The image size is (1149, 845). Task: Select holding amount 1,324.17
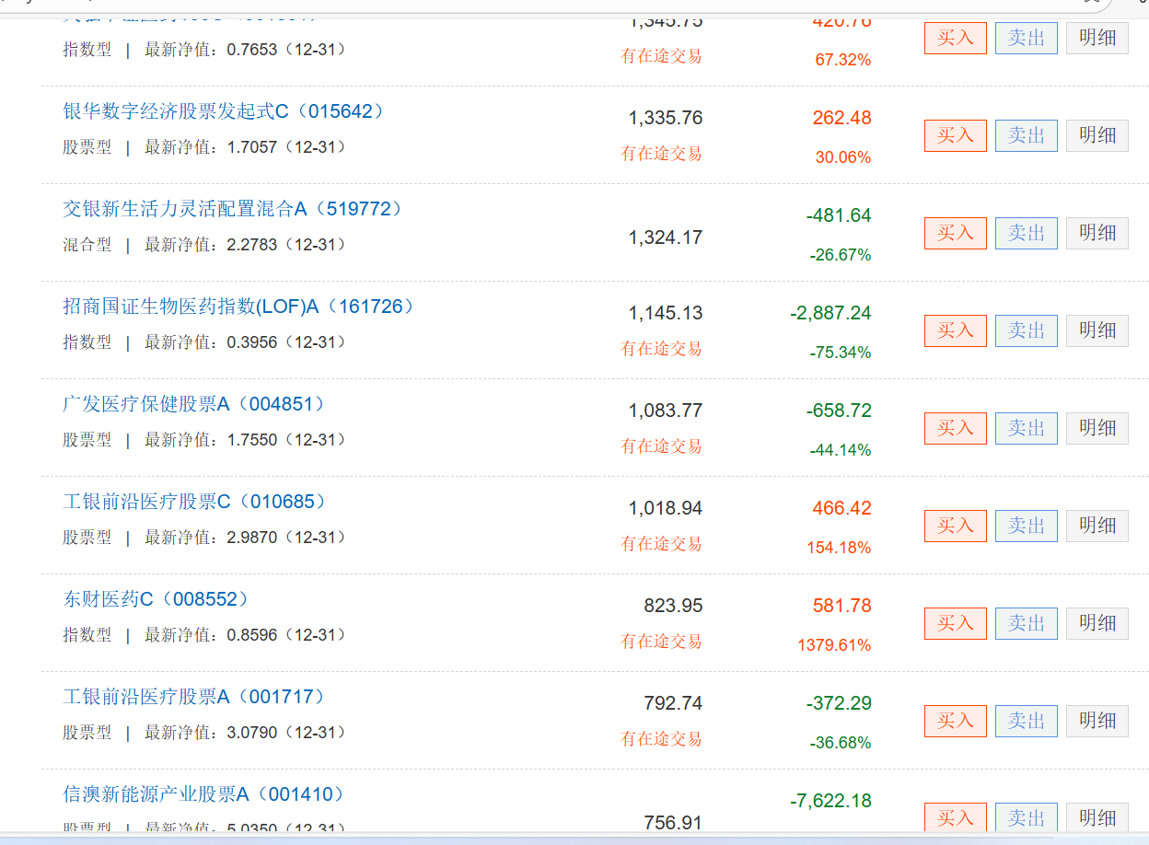coord(666,237)
